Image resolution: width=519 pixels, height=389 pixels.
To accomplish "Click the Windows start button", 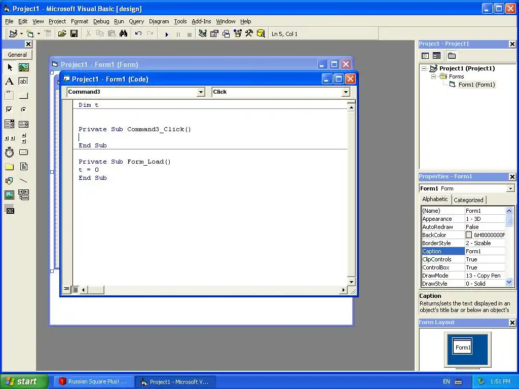I will pyautogui.click(x=24, y=381).
